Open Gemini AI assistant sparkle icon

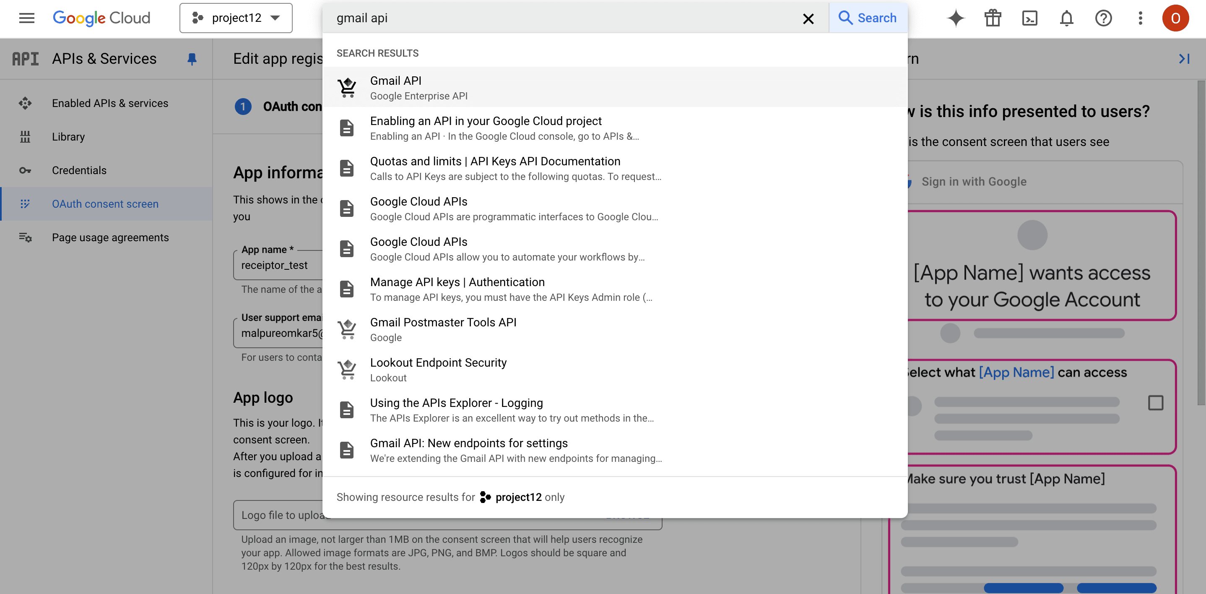tap(956, 18)
